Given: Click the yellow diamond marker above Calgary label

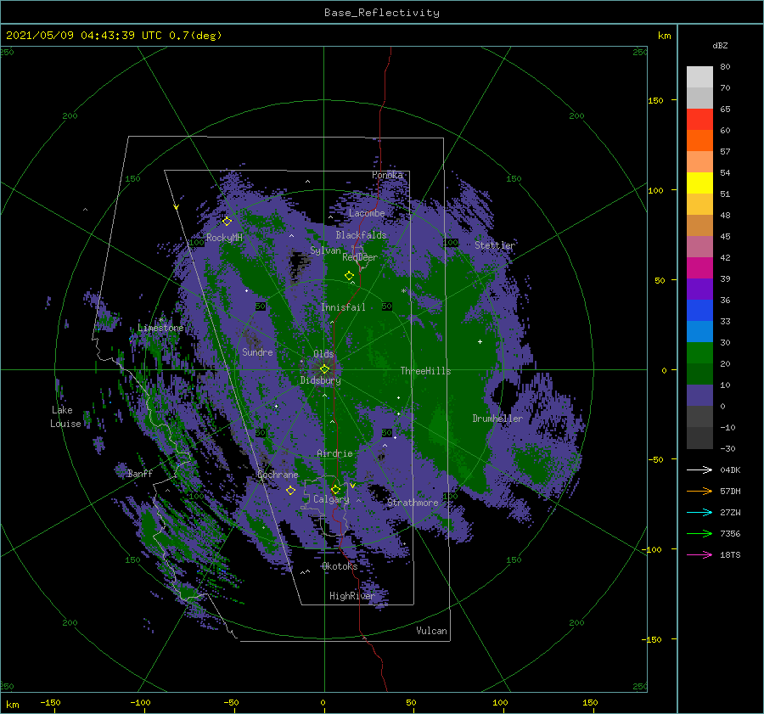Looking at the screenshot, I should pyautogui.click(x=335, y=489).
